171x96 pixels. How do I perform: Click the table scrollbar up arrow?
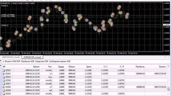tap(168, 66)
